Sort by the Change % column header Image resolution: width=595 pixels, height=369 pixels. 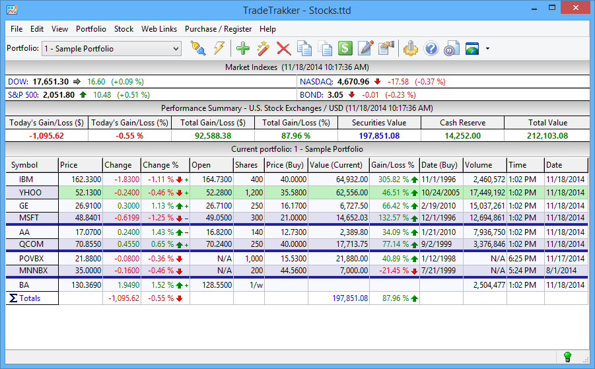coord(165,165)
